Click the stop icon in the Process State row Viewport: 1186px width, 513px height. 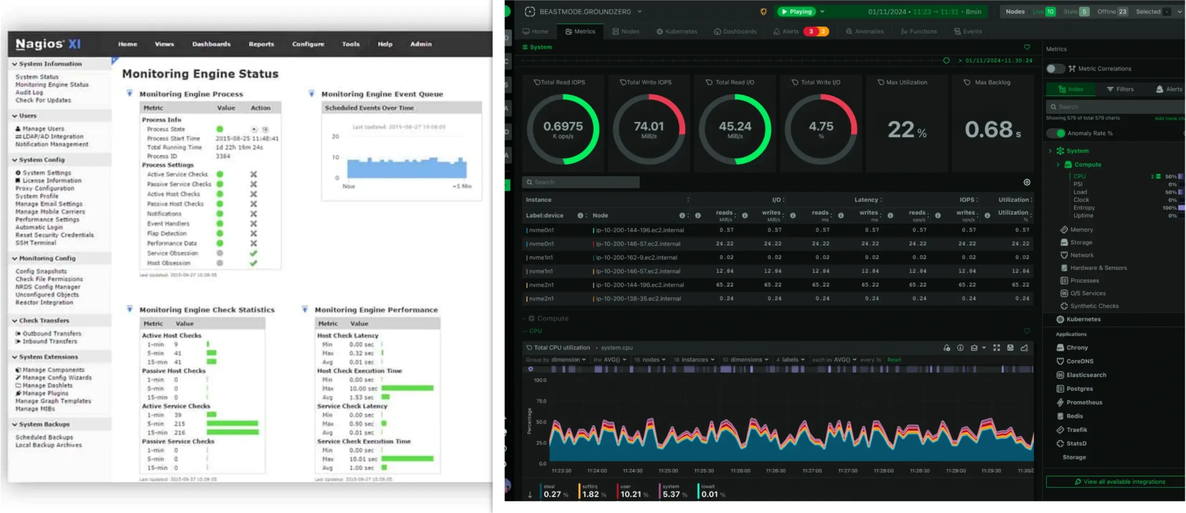[265, 129]
